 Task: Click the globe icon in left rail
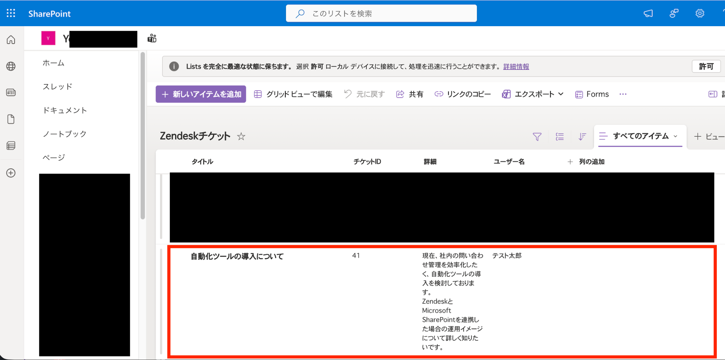11,66
